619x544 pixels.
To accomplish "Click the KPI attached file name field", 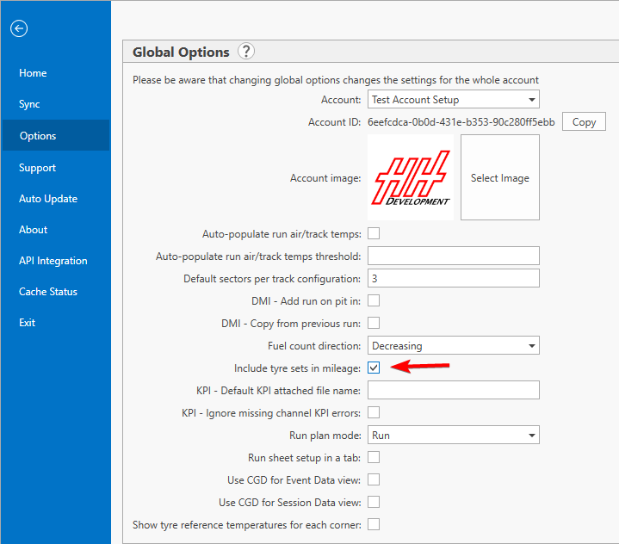I will (453, 390).
